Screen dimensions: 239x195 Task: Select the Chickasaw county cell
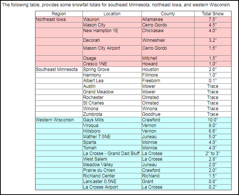click(x=168, y=33)
